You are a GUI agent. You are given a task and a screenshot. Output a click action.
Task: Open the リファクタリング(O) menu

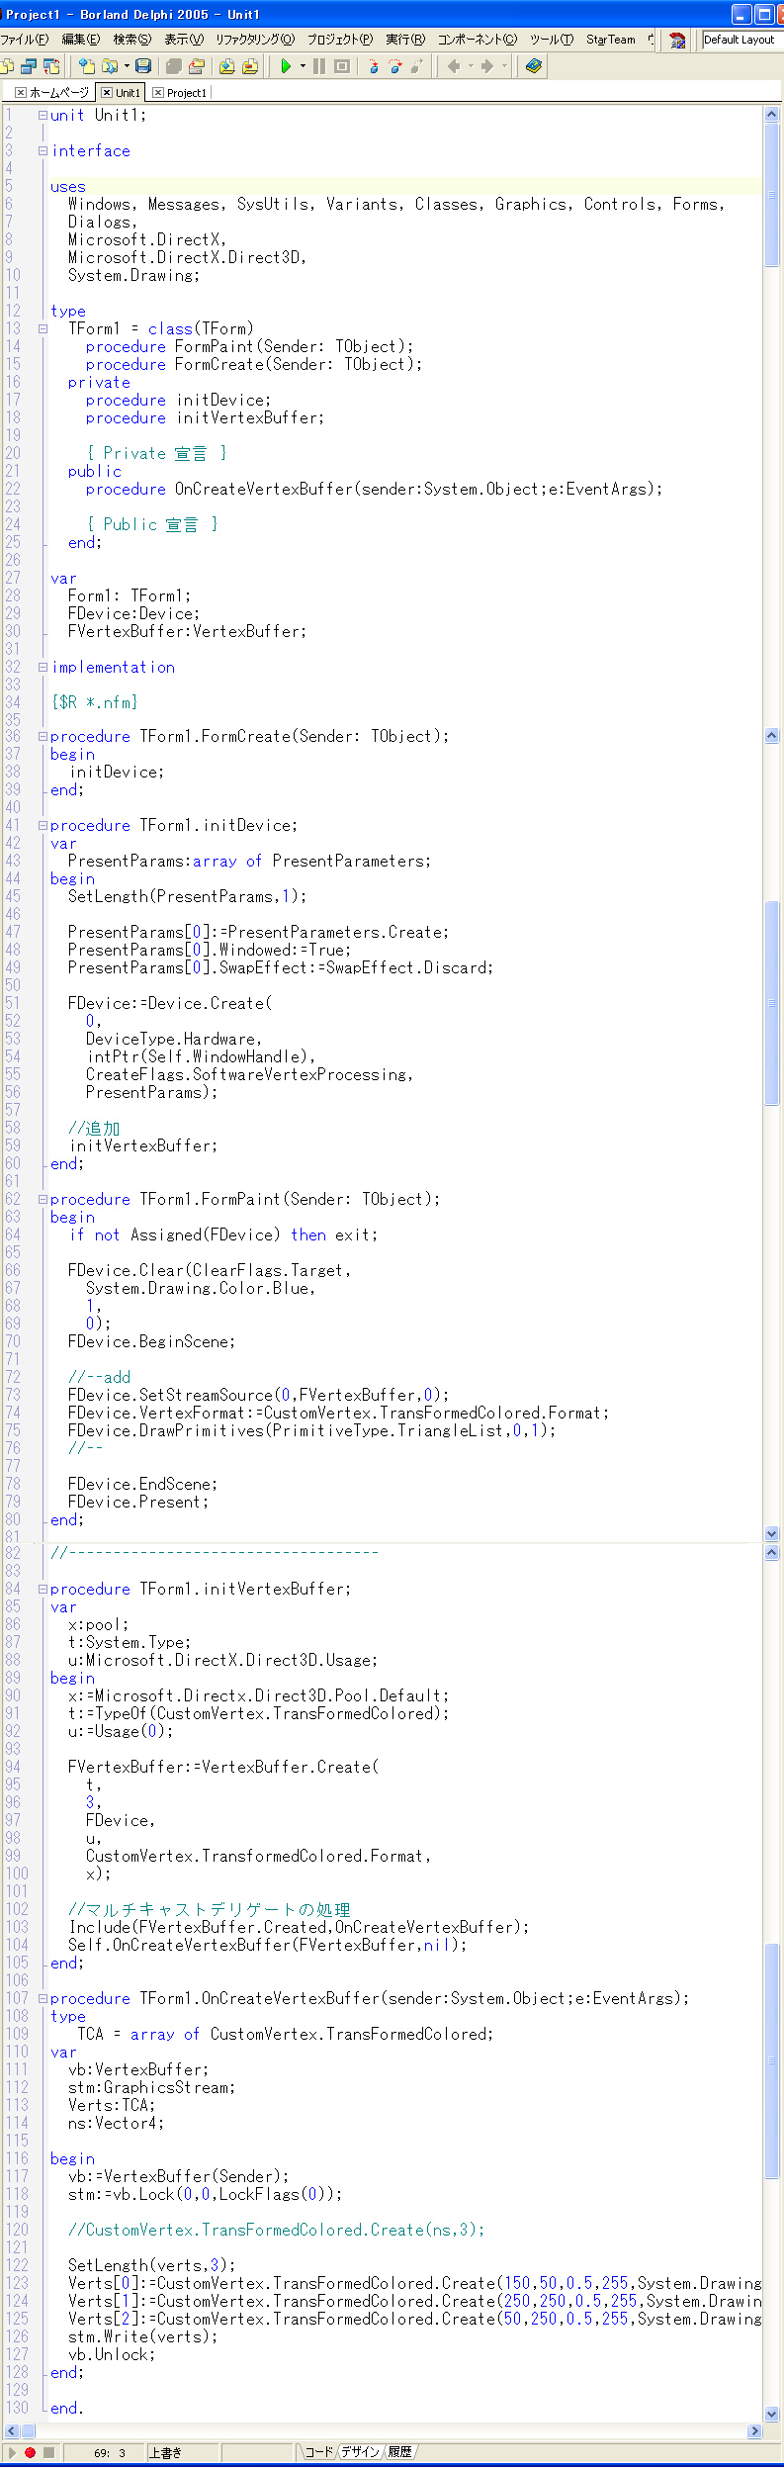tap(255, 40)
